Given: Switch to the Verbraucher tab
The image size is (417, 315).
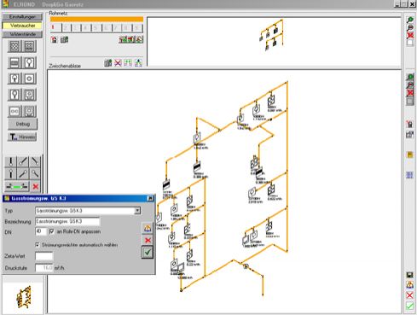Looking at the screenshot, I should pos(22,26).
